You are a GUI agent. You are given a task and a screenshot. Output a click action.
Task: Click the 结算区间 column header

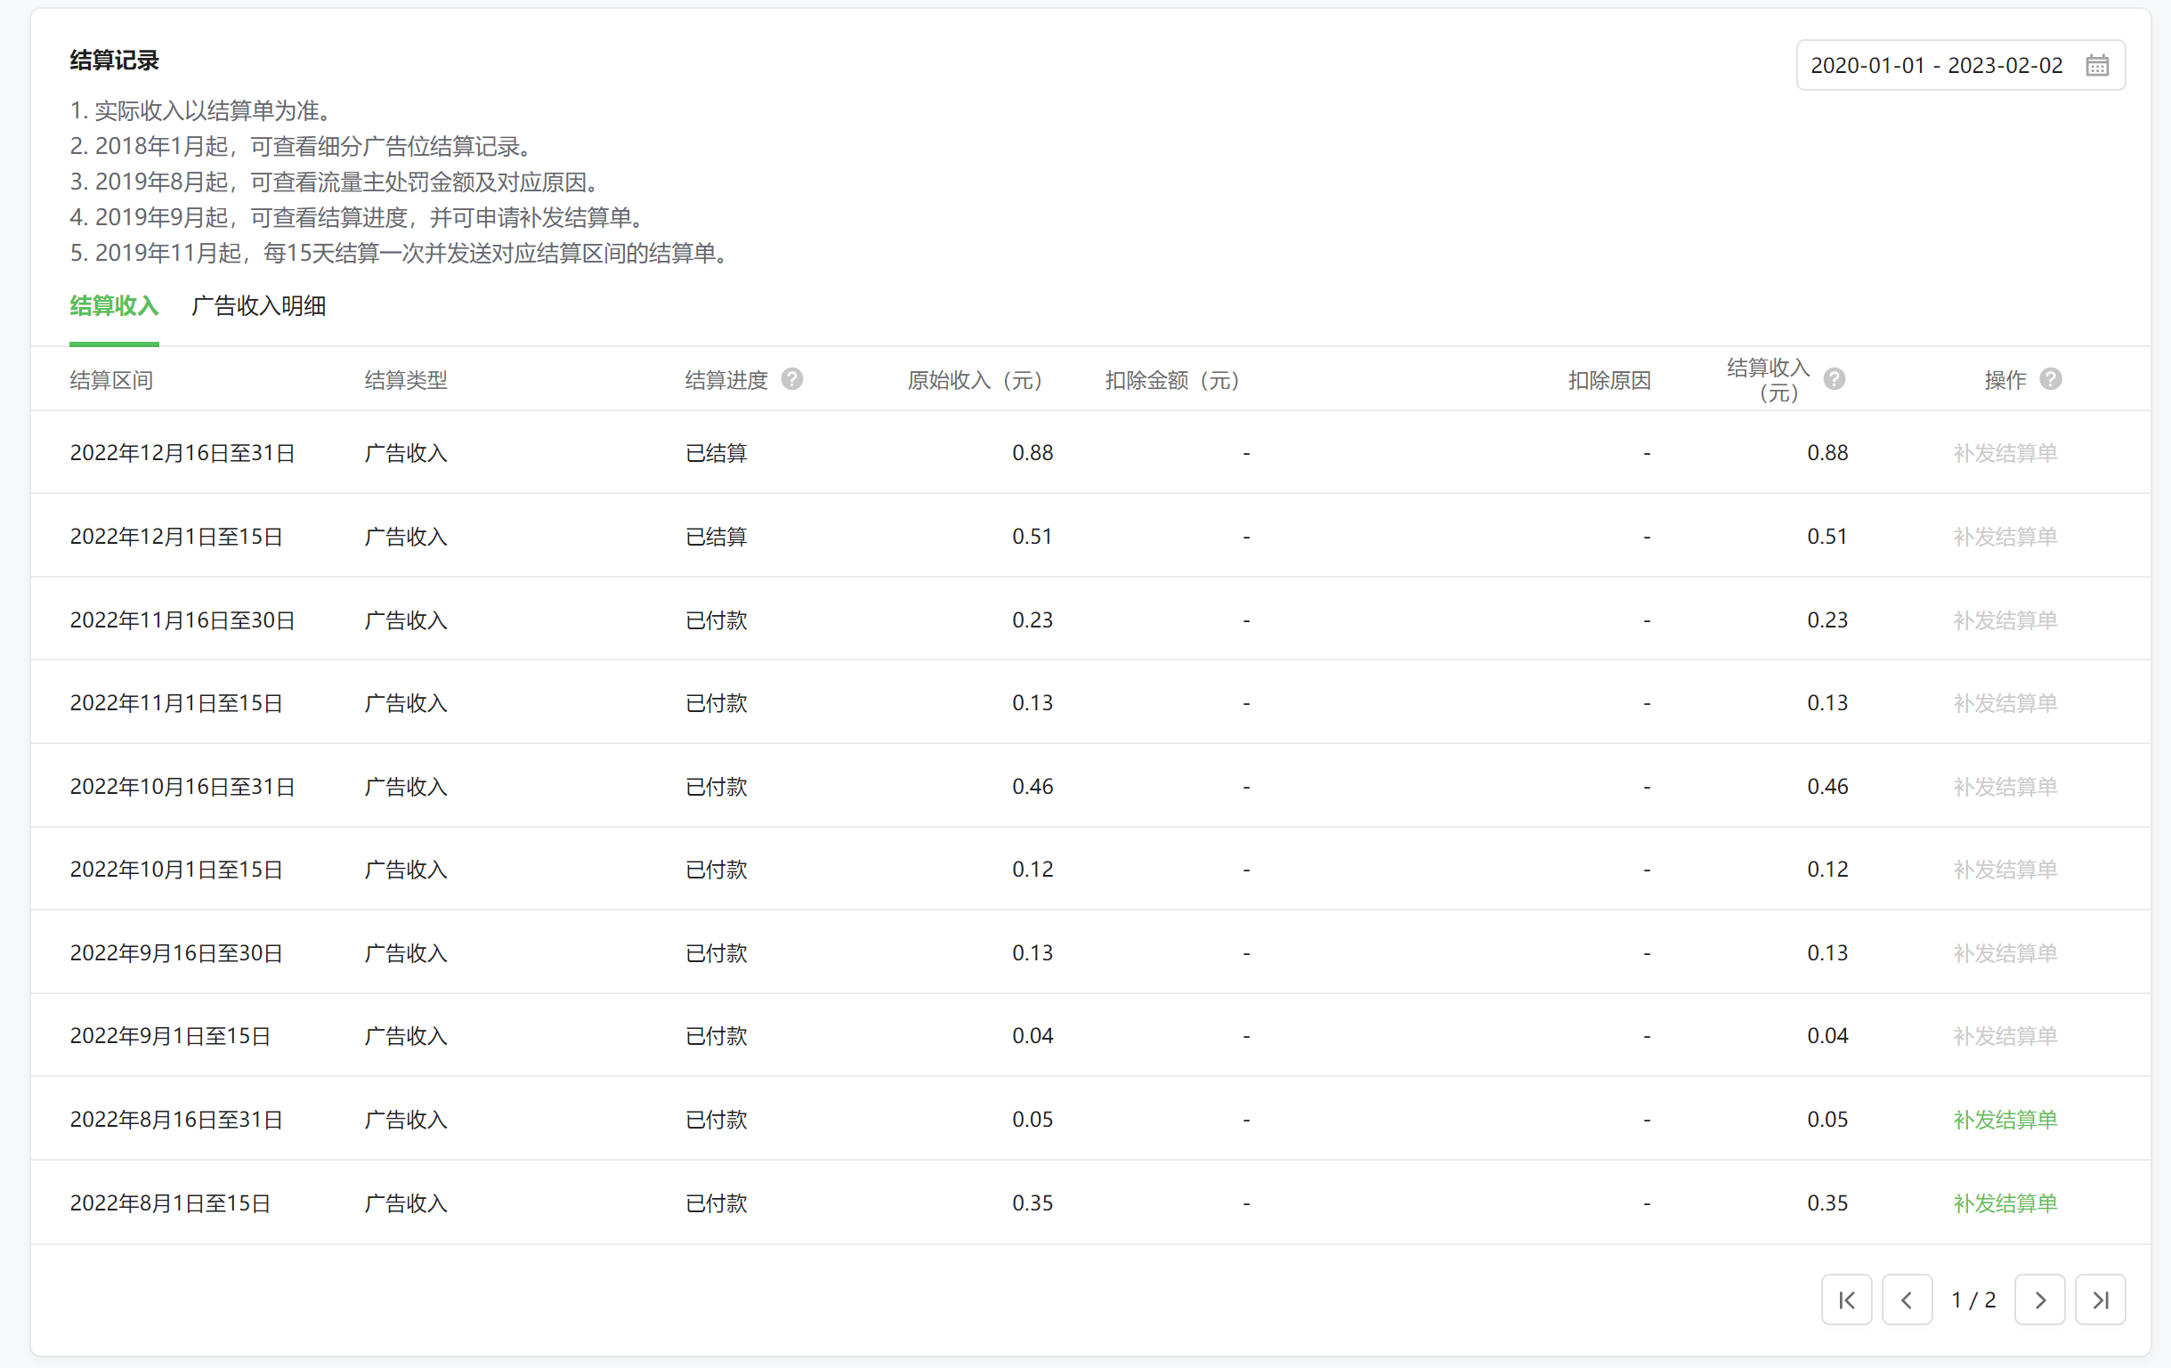coord(111,381)
